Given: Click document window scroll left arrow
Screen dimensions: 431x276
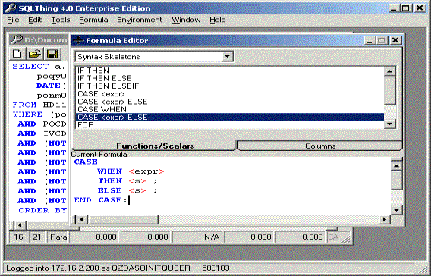Looking at the screenshot, I should 20,225.
